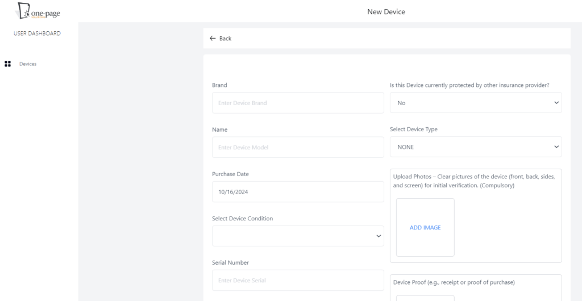This screenshot has height=301, width=582.
Task: Focus the Enter Device Brand field
Action: (x=297, y=103)
